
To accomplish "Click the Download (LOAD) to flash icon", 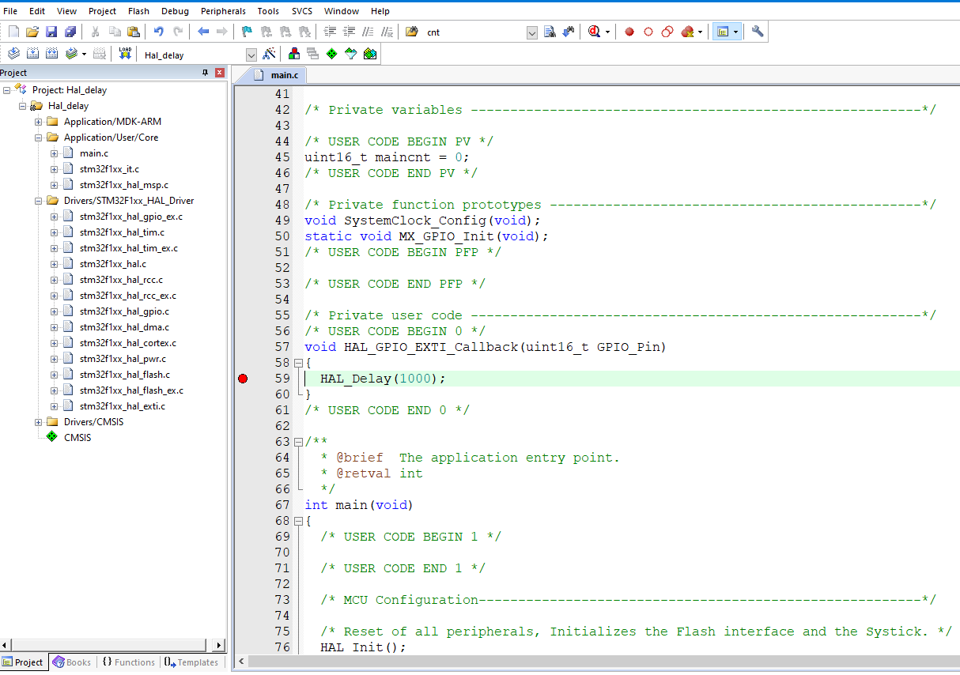I will (x=125, y=54).
